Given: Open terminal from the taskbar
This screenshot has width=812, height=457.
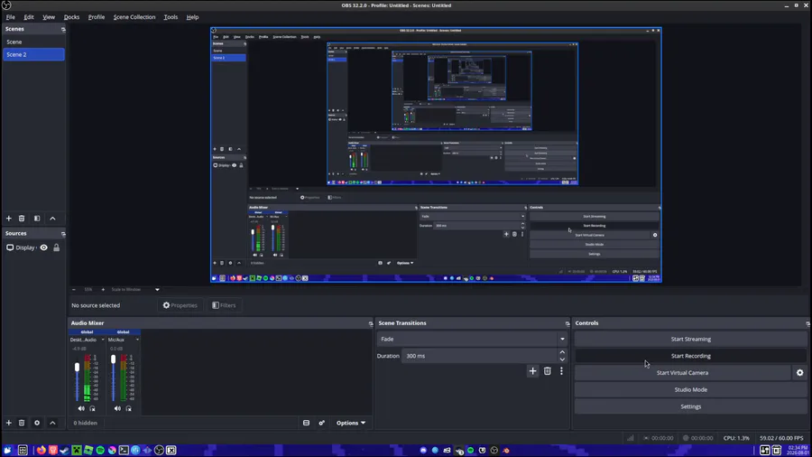Looking at the screenshot, I should 124,451.
